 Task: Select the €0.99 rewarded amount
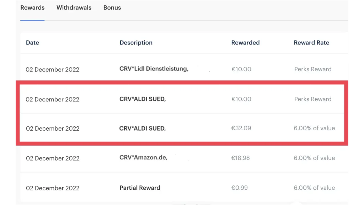point(239,188)
